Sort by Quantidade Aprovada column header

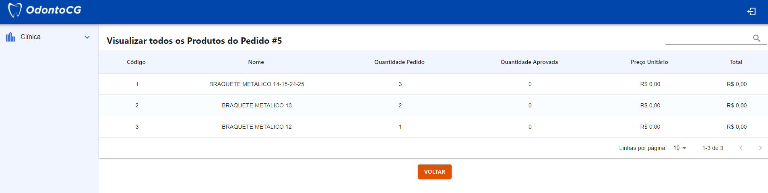tap(529, 62)
